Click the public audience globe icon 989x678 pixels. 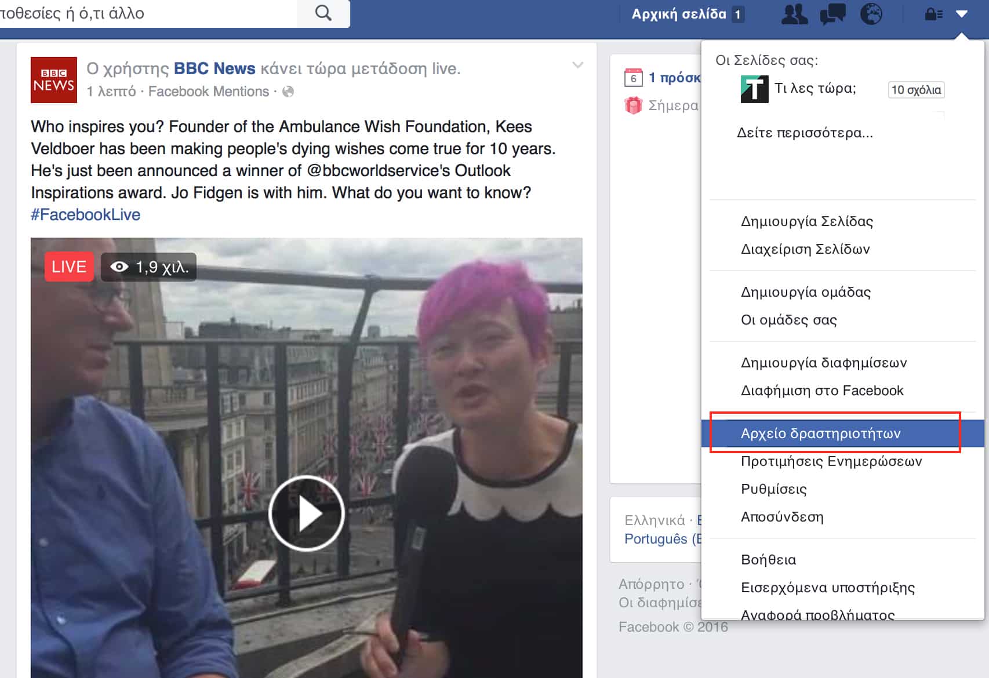(288, 92)
